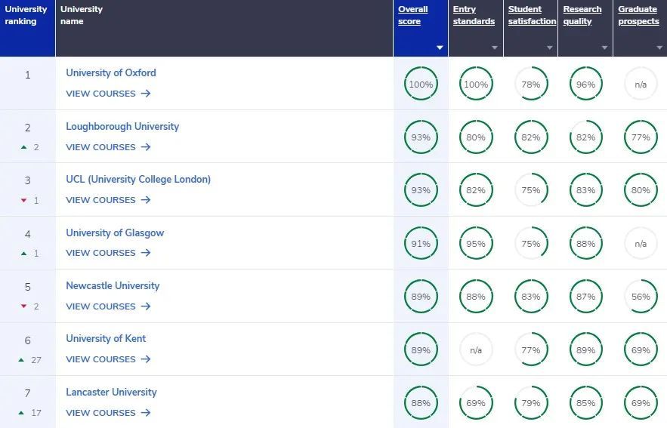The width and height of the screenshot is (667, 428).
Task: Click Oxford's n/a graduate prospects circle
Action: point(641,84)
